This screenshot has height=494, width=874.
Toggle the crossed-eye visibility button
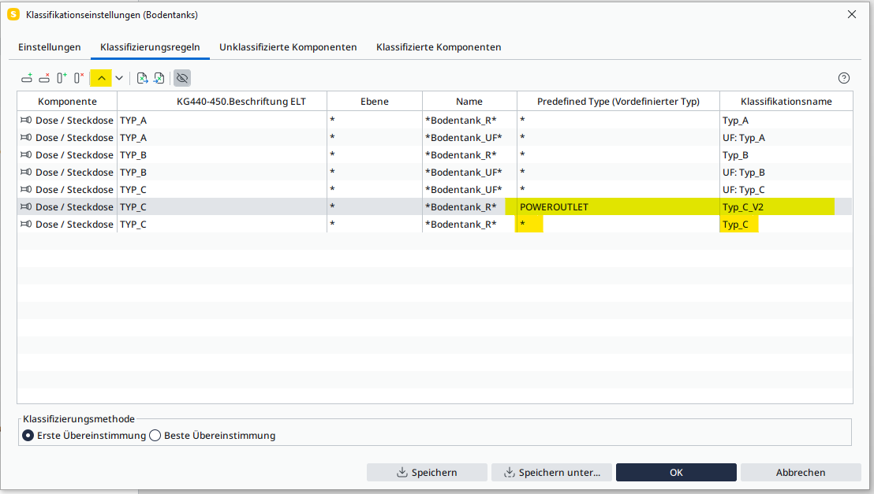pos(182,78)
